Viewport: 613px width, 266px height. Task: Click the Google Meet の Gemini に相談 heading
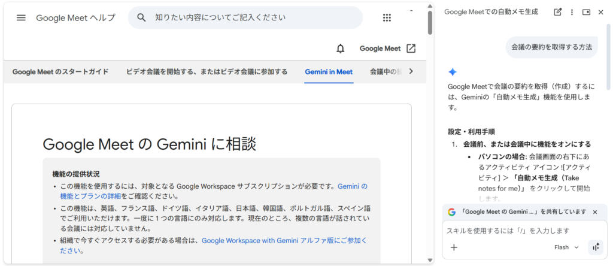pyautogui.click(x=149, y=144)
